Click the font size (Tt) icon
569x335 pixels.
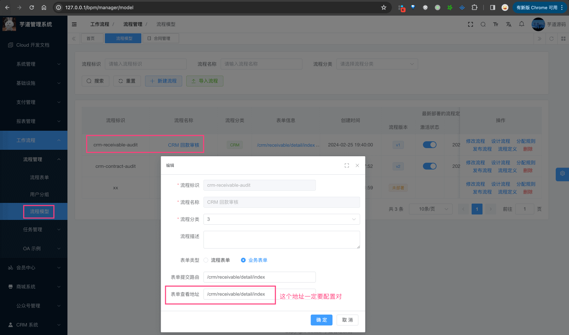[x=496, y=24]
